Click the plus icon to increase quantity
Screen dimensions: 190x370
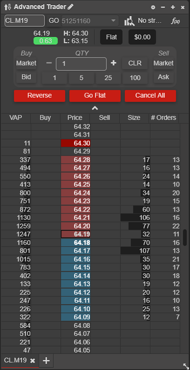click(114, 63)
